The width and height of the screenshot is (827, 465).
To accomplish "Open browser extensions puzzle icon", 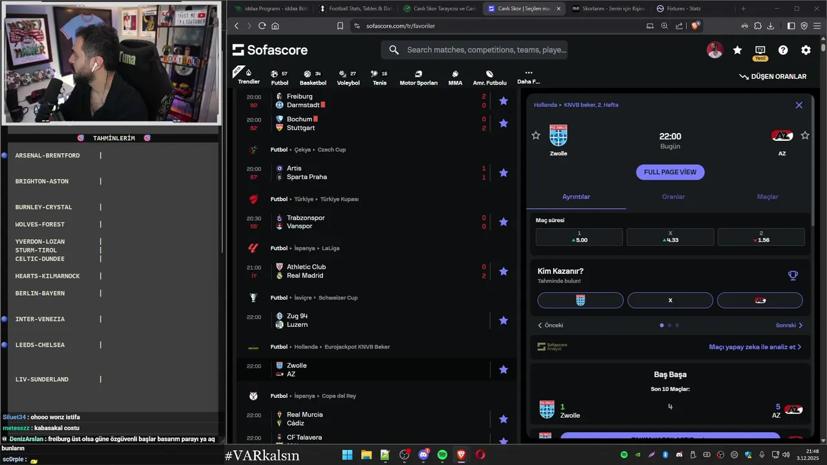I will [758, 26].
